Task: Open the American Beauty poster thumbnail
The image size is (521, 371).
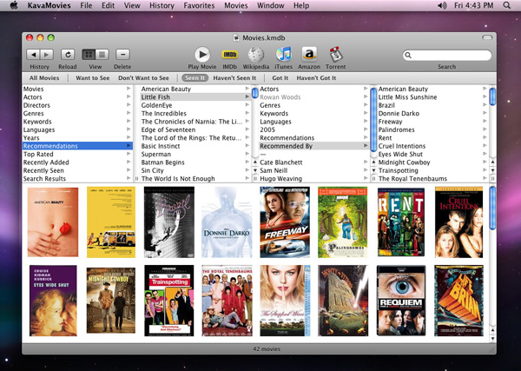Action: click(x=53, y=222)
